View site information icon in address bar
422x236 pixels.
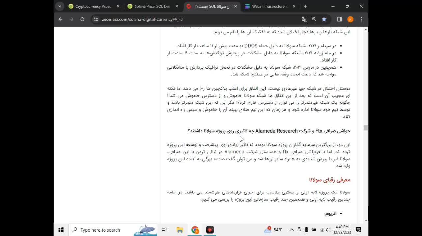(x=96, y=19)
